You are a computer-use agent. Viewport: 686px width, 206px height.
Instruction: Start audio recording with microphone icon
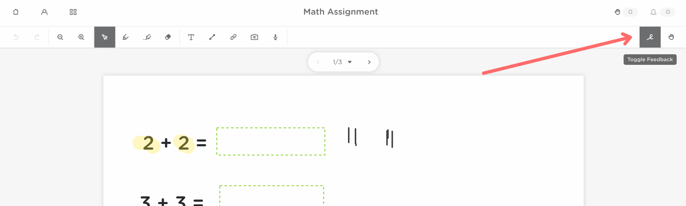[275, 37]
